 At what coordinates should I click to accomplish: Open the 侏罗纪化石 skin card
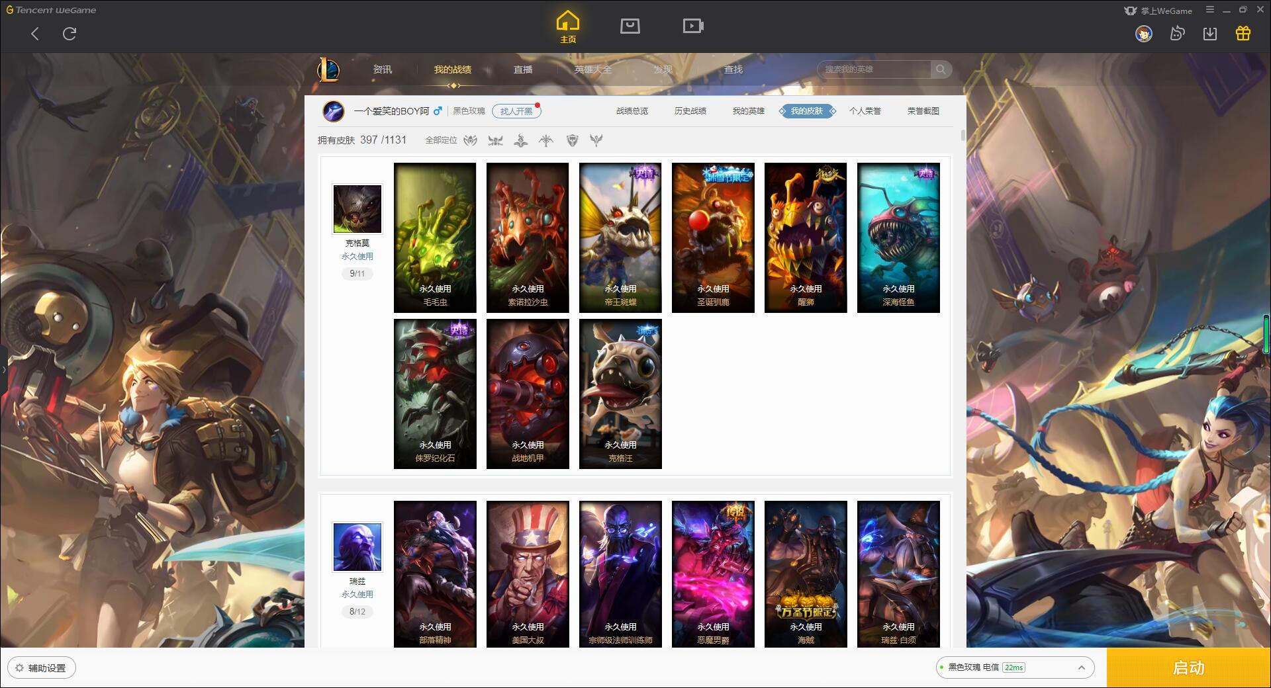click(435, 394)
